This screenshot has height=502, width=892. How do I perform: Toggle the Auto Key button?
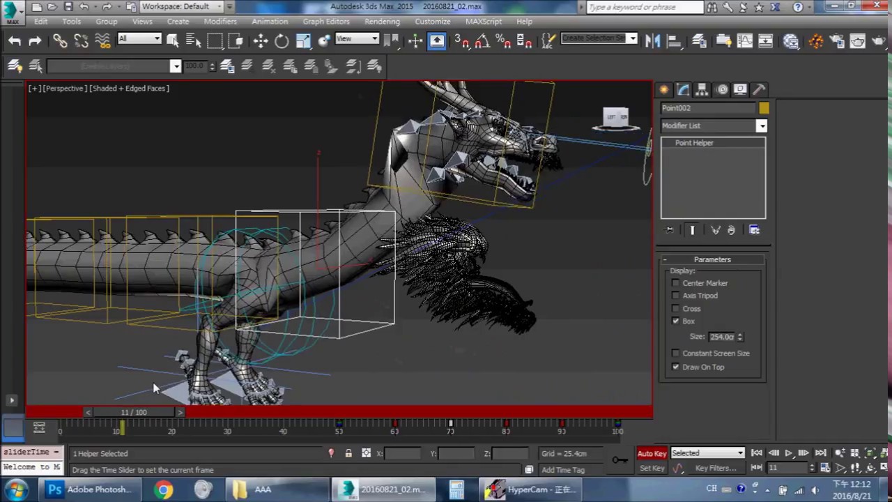point(652,454)
